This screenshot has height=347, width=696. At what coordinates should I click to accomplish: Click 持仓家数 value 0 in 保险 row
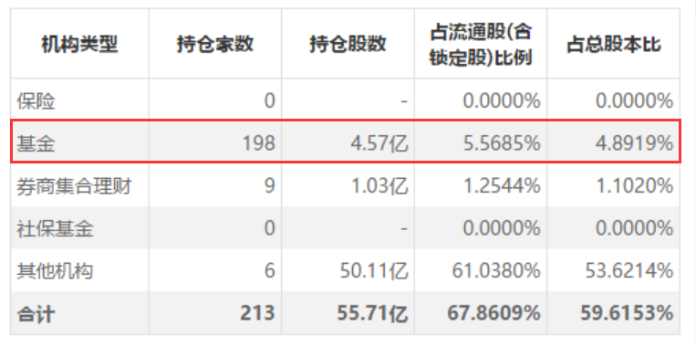tap(269, 101)
